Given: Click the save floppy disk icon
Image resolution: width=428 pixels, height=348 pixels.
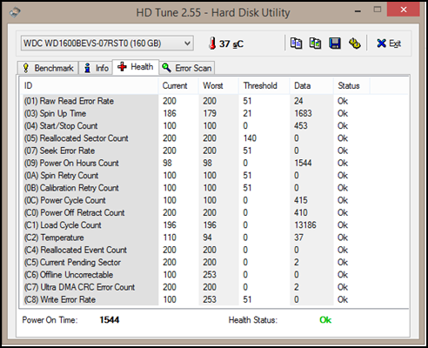Looking at the screenshot, I should [x=335, y=43].
